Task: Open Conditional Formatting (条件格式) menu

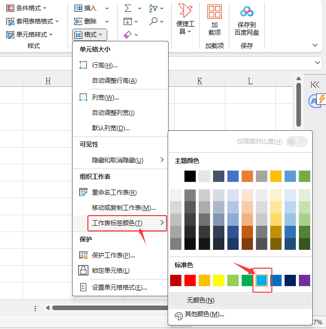Action: [x=26, y=8]
